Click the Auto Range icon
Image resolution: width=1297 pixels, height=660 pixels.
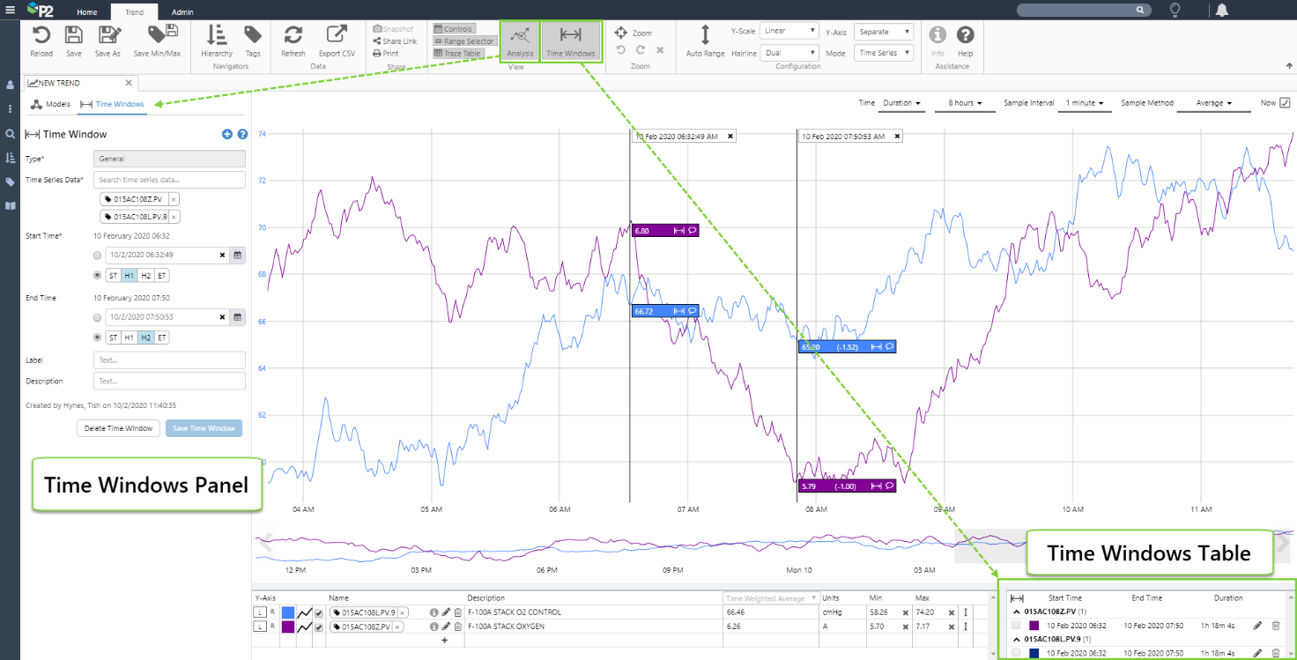(705, 35)
